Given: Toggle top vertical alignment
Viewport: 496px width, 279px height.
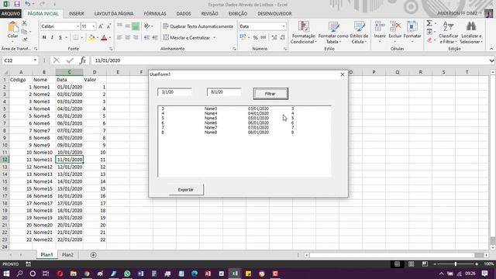Looking at the screenshot, I should [x=119, y=26].
